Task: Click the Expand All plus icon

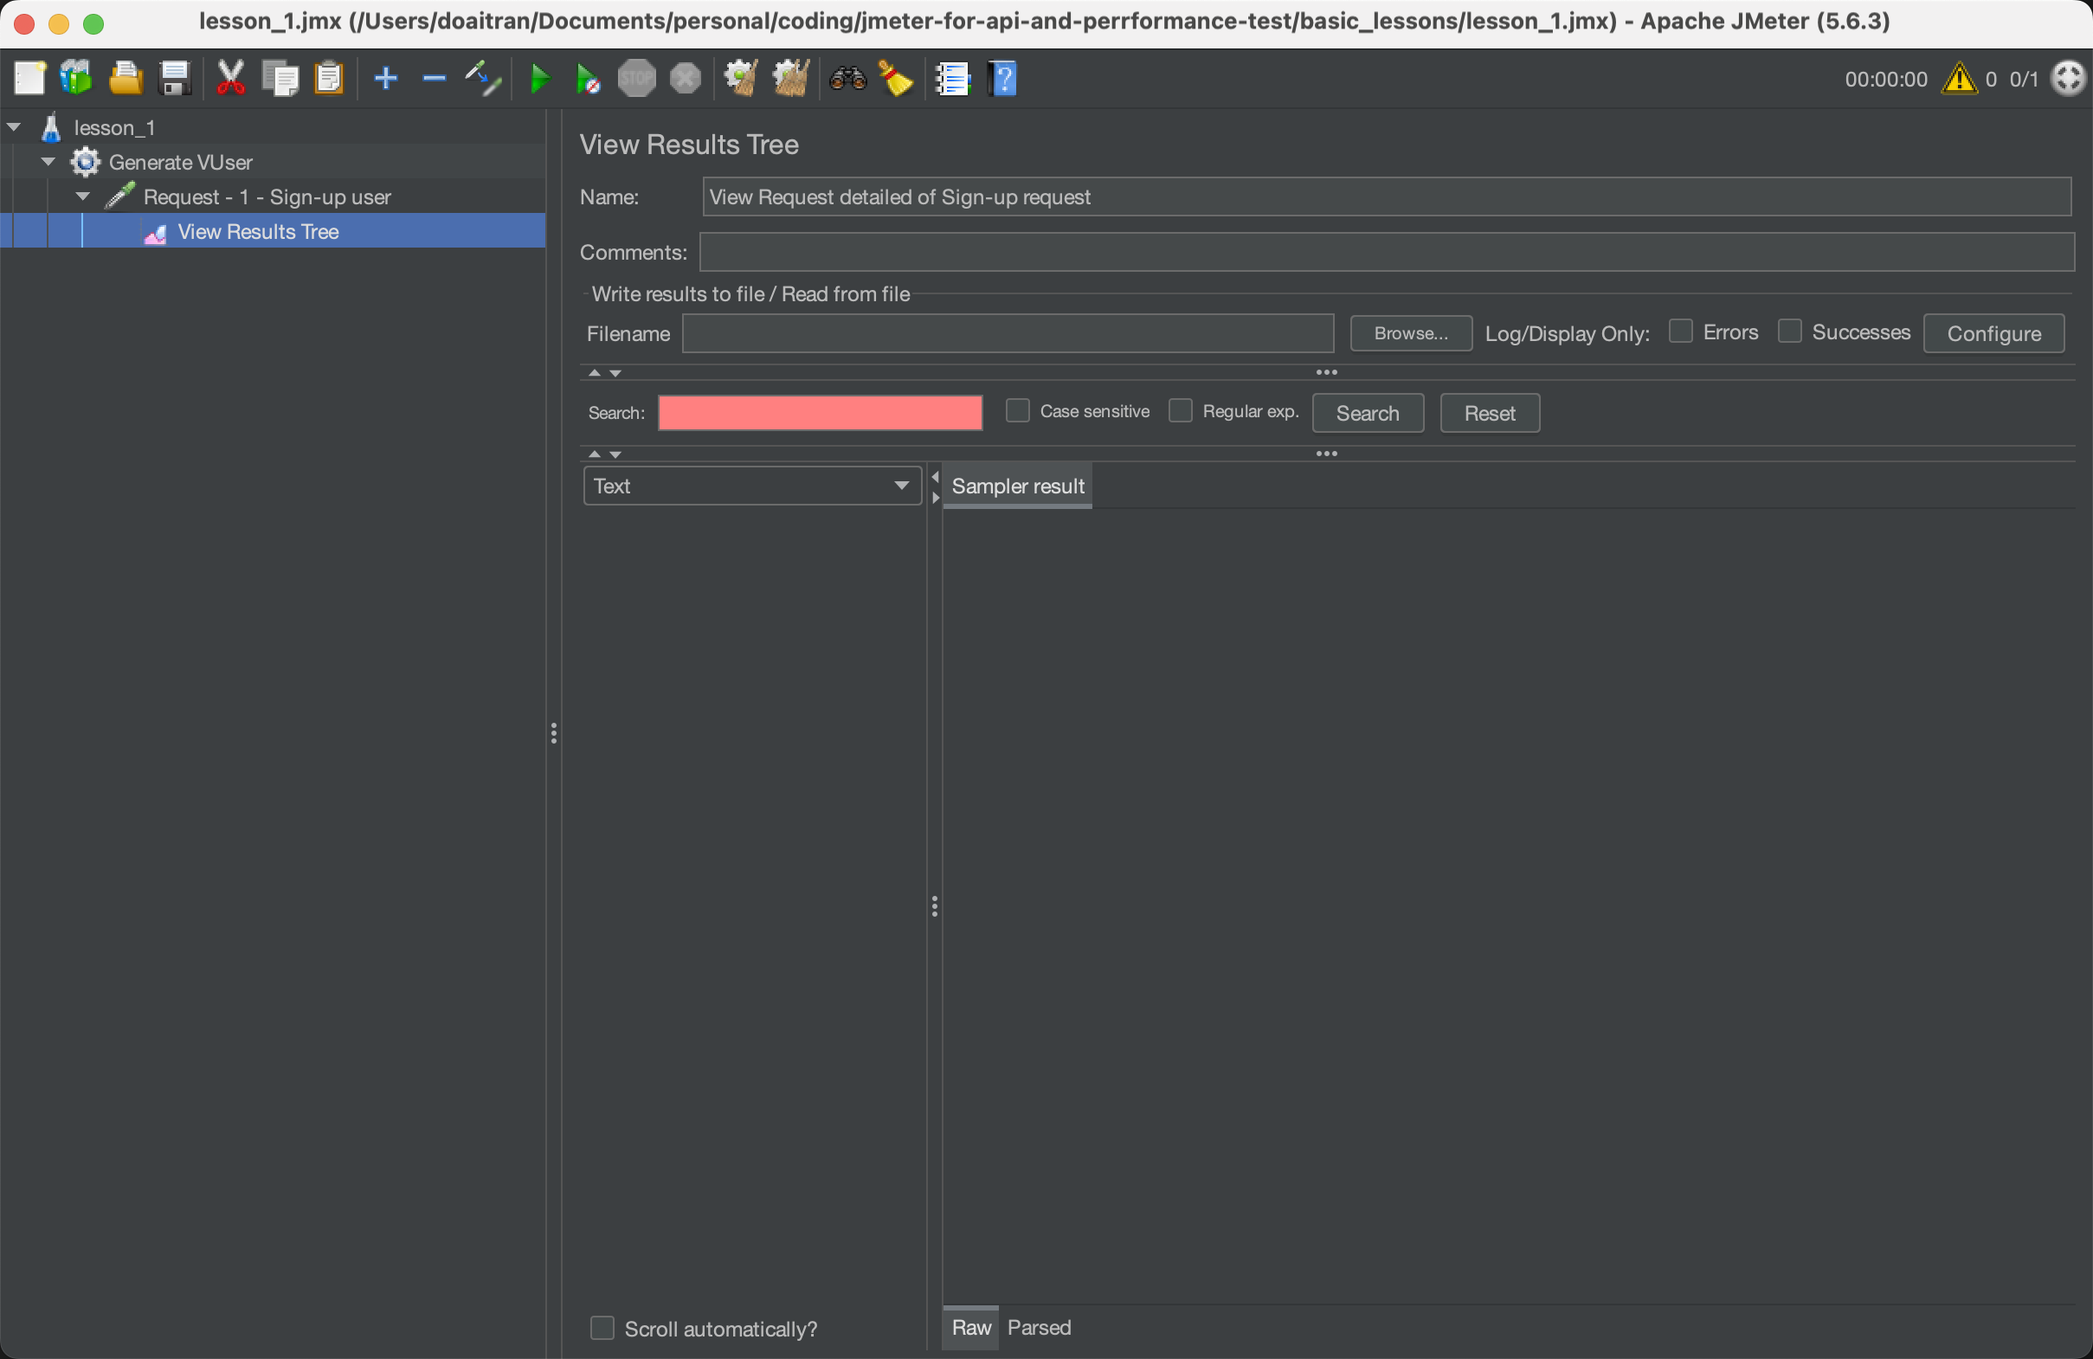Action: [386, 78]
